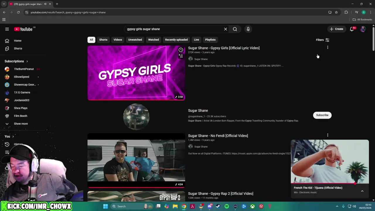The width and height of the screenshot is (375, 211).
Task: Open Xbox app from the taskbar
Action: point(253,206)
